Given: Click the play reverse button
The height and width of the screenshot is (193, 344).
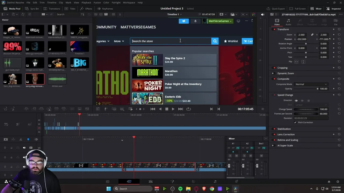Looking at the screenshot, I should tap(160, 109).
